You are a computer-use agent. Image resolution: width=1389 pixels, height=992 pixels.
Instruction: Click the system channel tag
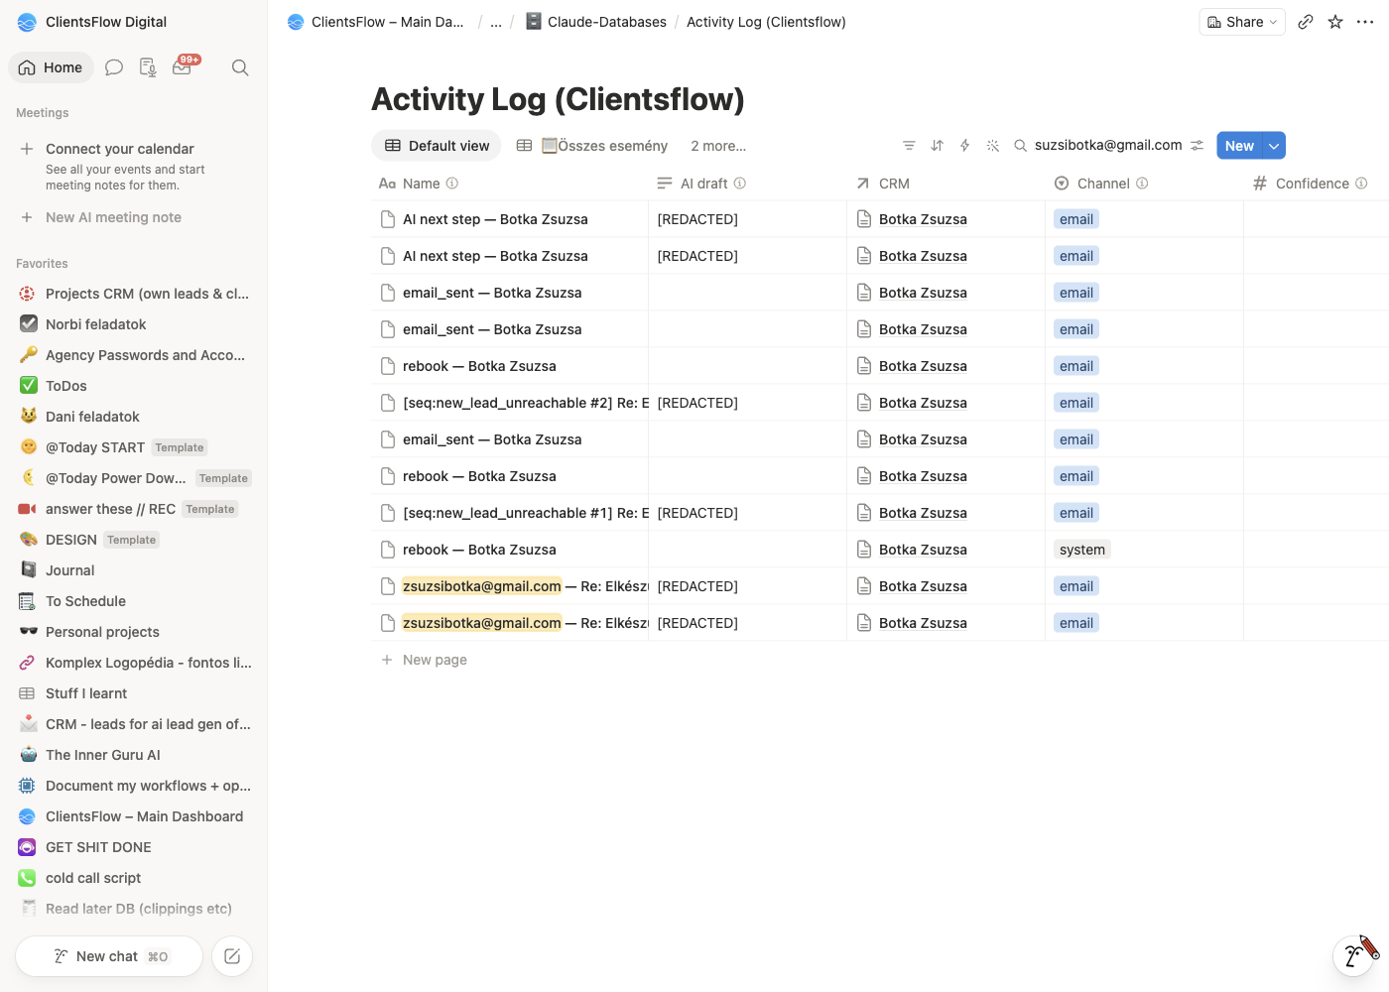coord(1081,550)
